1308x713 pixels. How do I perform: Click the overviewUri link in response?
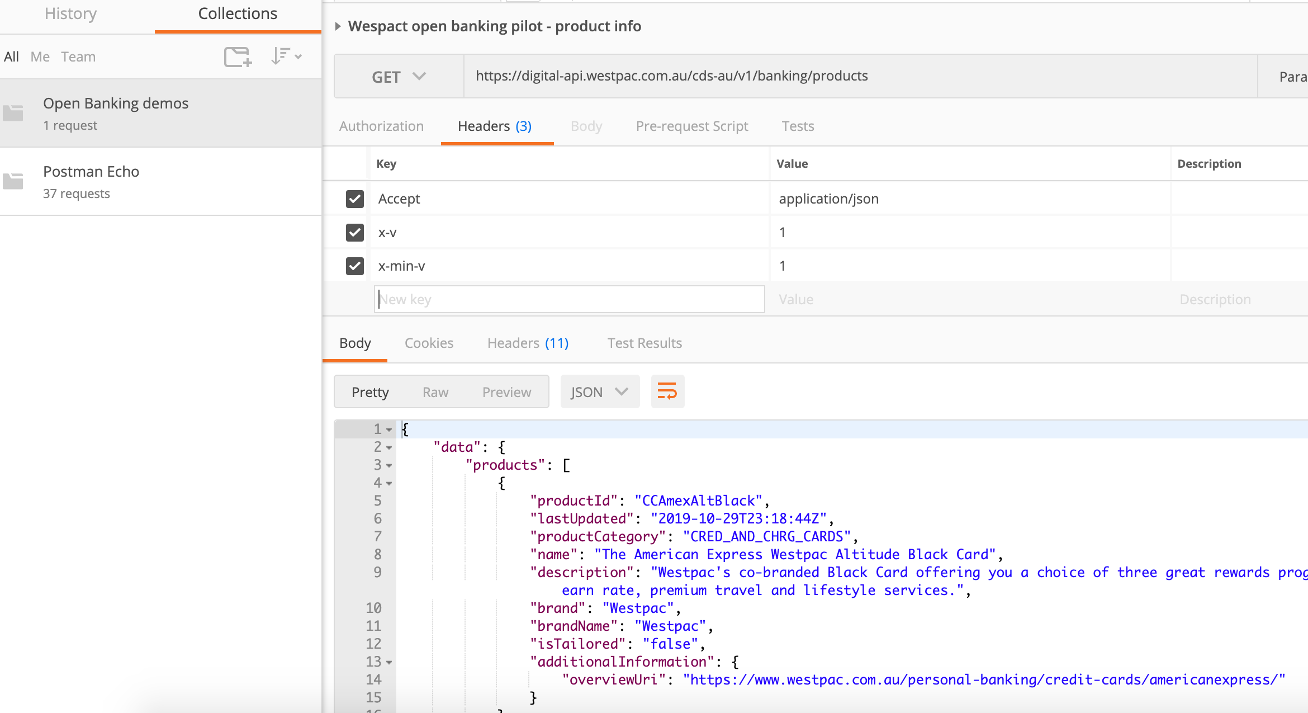pyautogui.click(x=984, y=680)
